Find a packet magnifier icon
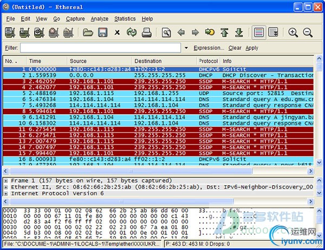 pyautogui.click(x=166, y=32)
